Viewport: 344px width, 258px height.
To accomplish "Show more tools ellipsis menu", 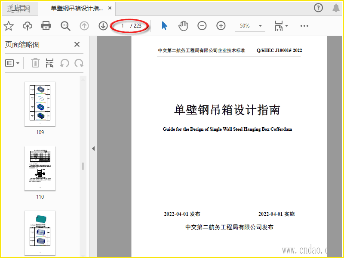I will 304,26.
